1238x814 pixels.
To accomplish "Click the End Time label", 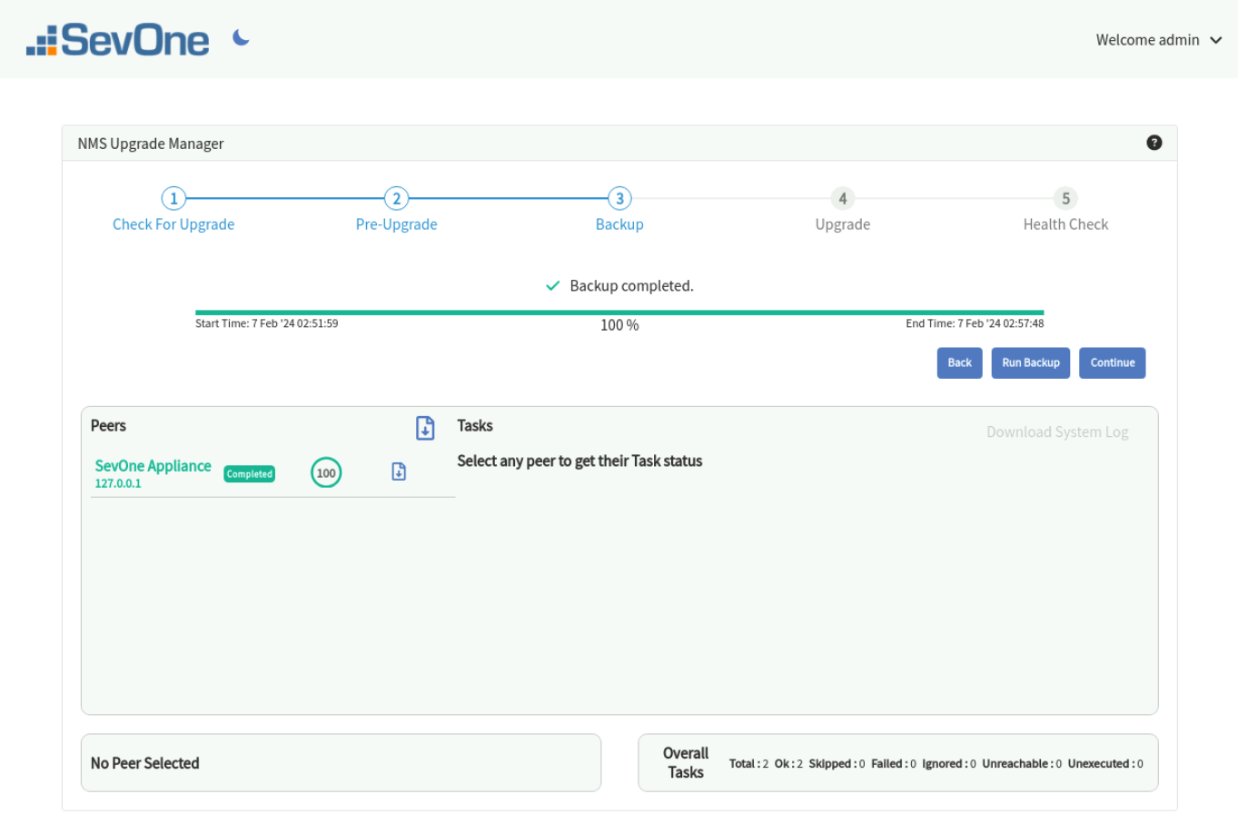I will tap(975, 323).
